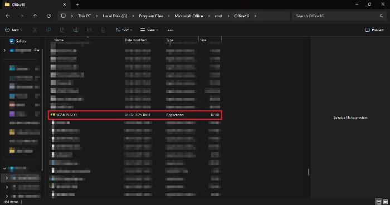
Task: Open the Sort dropdown
Action: point(124,30)
